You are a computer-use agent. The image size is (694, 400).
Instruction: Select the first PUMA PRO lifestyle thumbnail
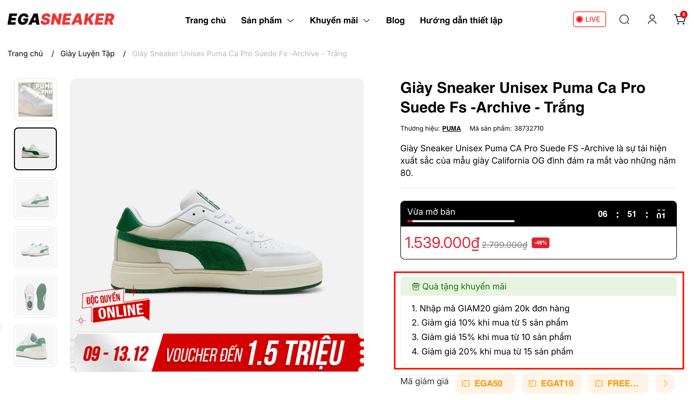35,99
